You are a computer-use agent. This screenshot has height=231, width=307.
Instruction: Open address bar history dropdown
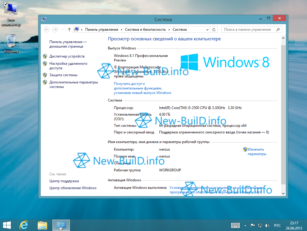[x=207, y=30]
